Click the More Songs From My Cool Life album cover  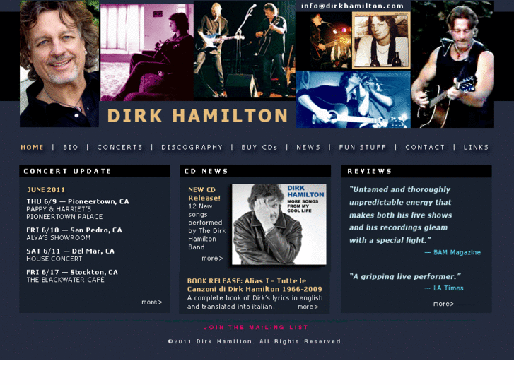click(x=279, y=224)
